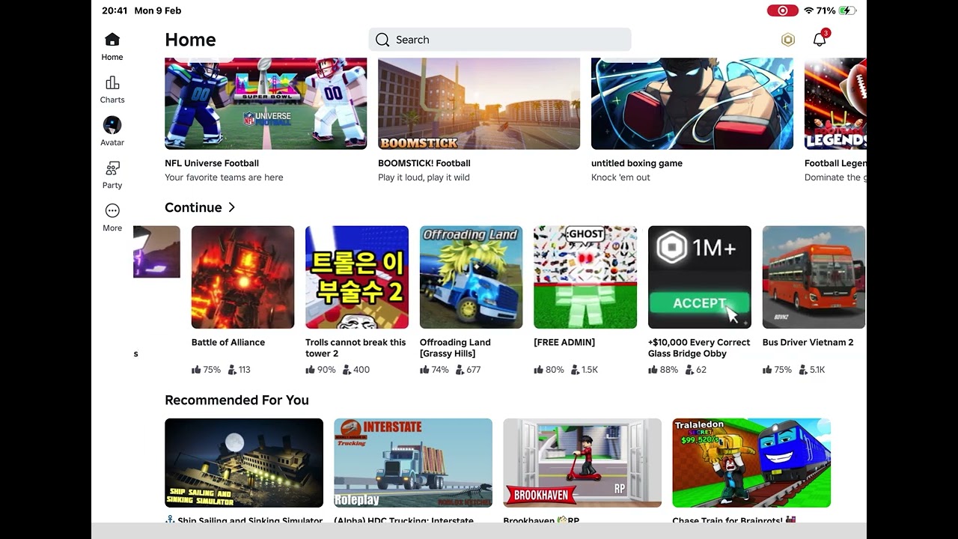Viewport: 958px width, 539px height.
Task: Click the 677 players count
Action: (x=469, y=370)
